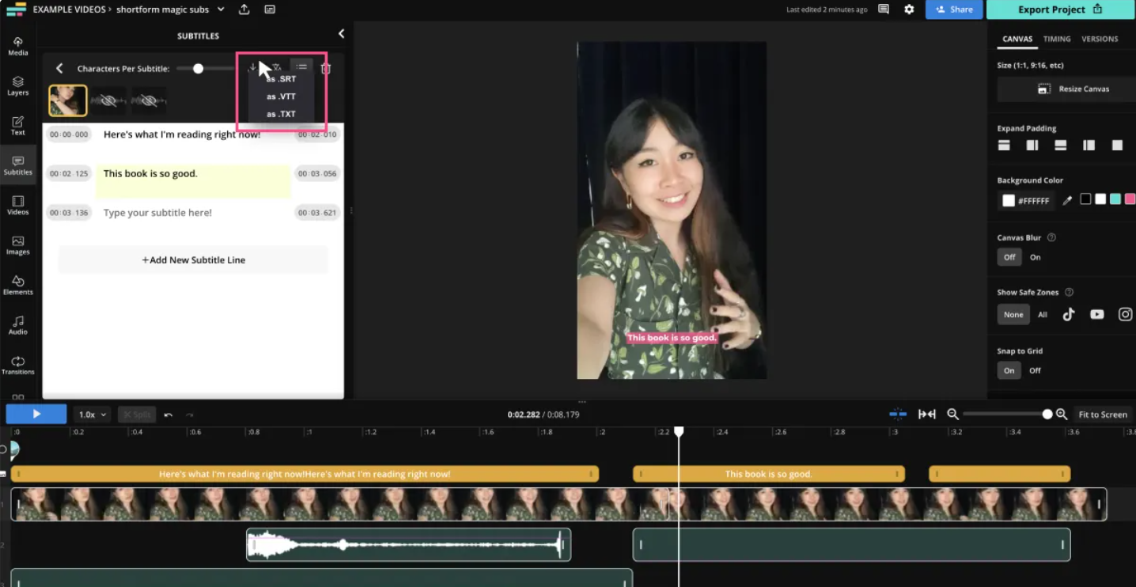Choose download as .SRT option
Viewport: 1136px width, 587px height.
(282, 79)
